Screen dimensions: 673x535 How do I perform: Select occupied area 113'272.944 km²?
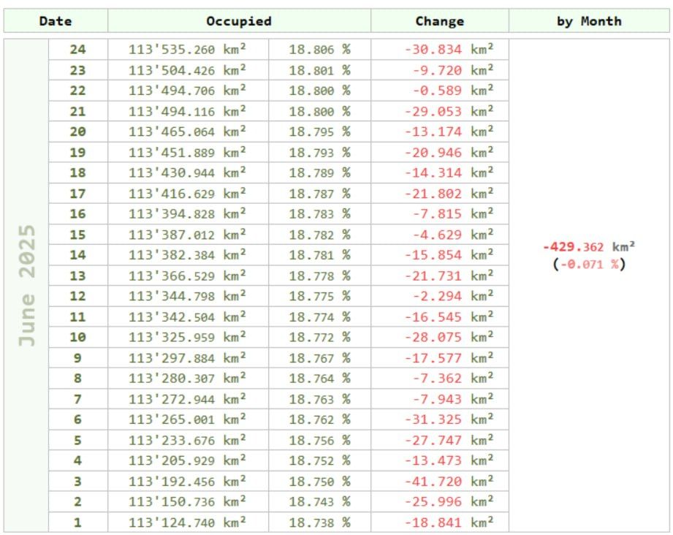[187, 399]
